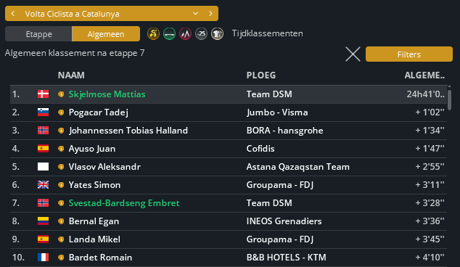Open the Filters button

coord(409,54)
